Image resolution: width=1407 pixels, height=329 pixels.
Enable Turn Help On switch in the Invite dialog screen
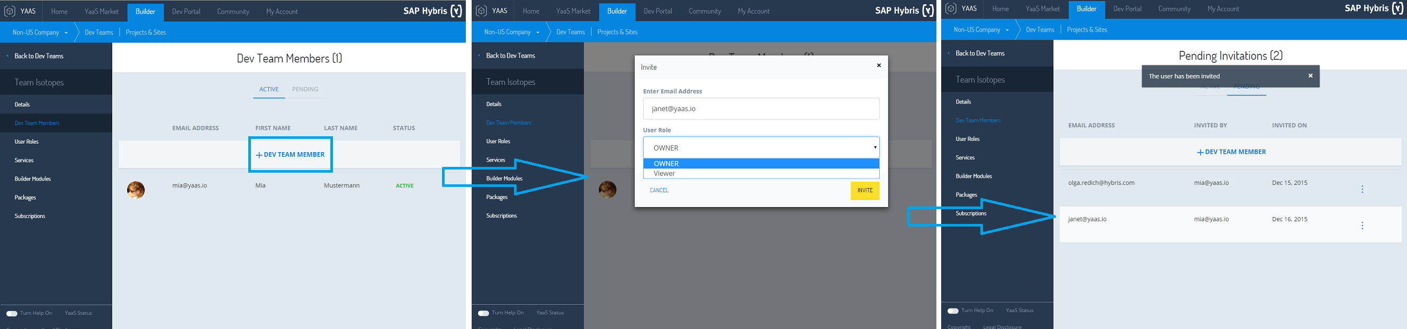[x=483, y=313]
